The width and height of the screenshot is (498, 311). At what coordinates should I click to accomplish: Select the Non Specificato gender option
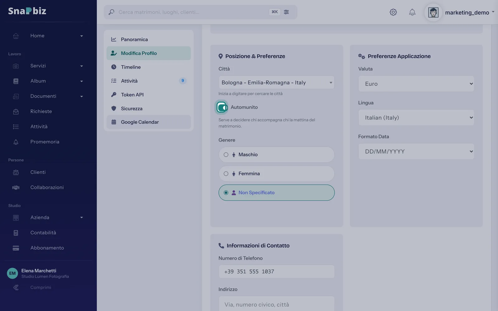point(276,193)
